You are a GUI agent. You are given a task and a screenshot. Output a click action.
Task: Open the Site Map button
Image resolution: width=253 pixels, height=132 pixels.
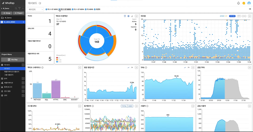pyautogui.click(x=13, y=60)
